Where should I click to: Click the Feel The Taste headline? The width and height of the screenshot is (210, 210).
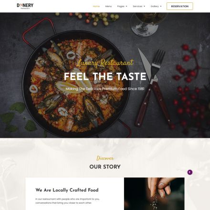[x=105, y=76]
